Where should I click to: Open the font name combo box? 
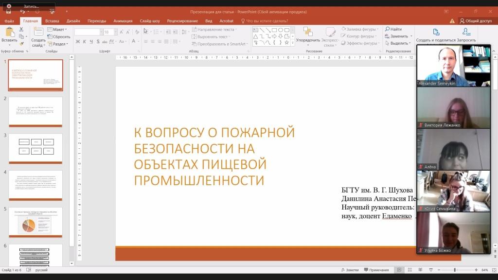click(x=89, y=32)
